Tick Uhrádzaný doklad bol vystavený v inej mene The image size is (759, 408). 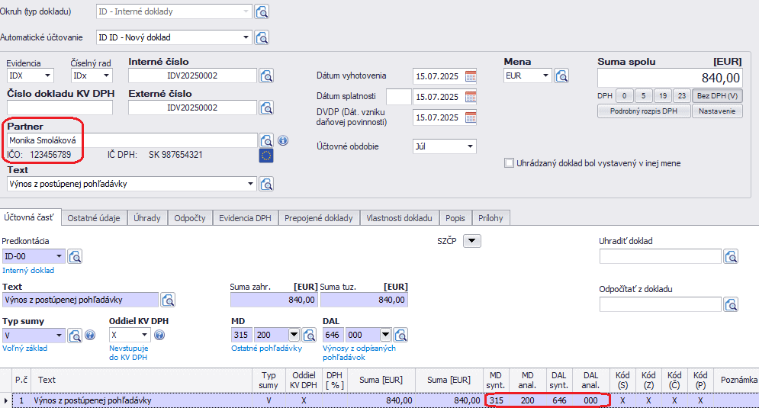point(510,163)
